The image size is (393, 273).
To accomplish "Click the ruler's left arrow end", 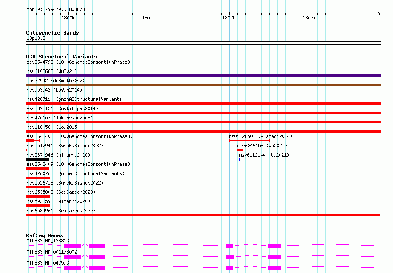I will click(x=27, y=14).
